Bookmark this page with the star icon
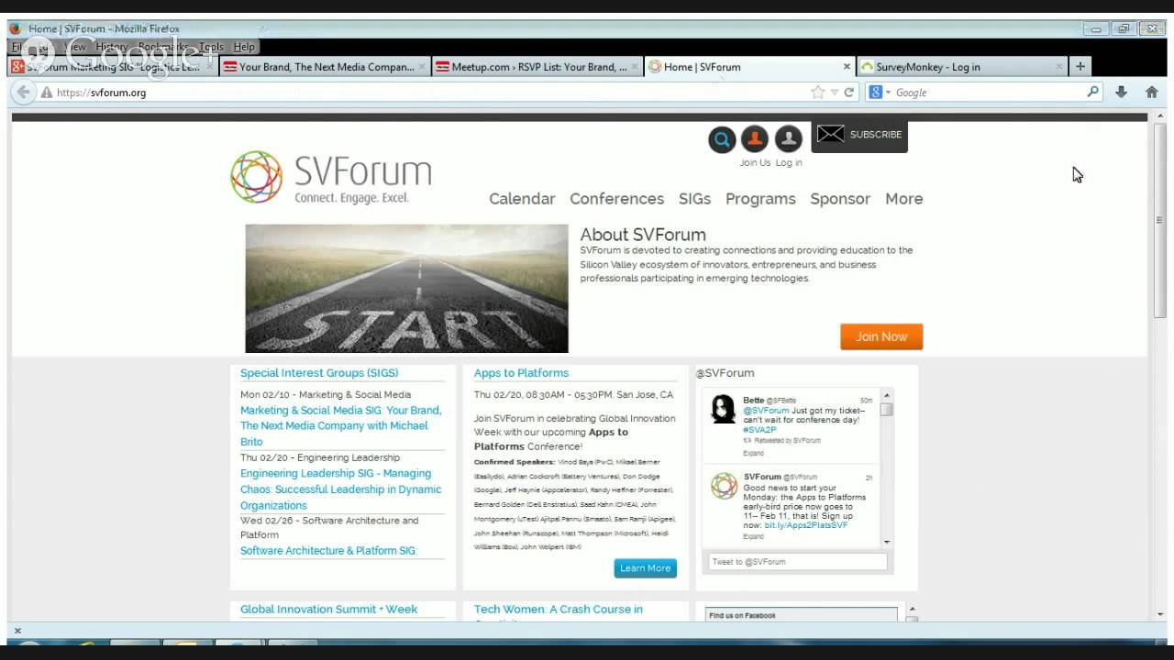The image size is (1174, 660). point(817,92)
